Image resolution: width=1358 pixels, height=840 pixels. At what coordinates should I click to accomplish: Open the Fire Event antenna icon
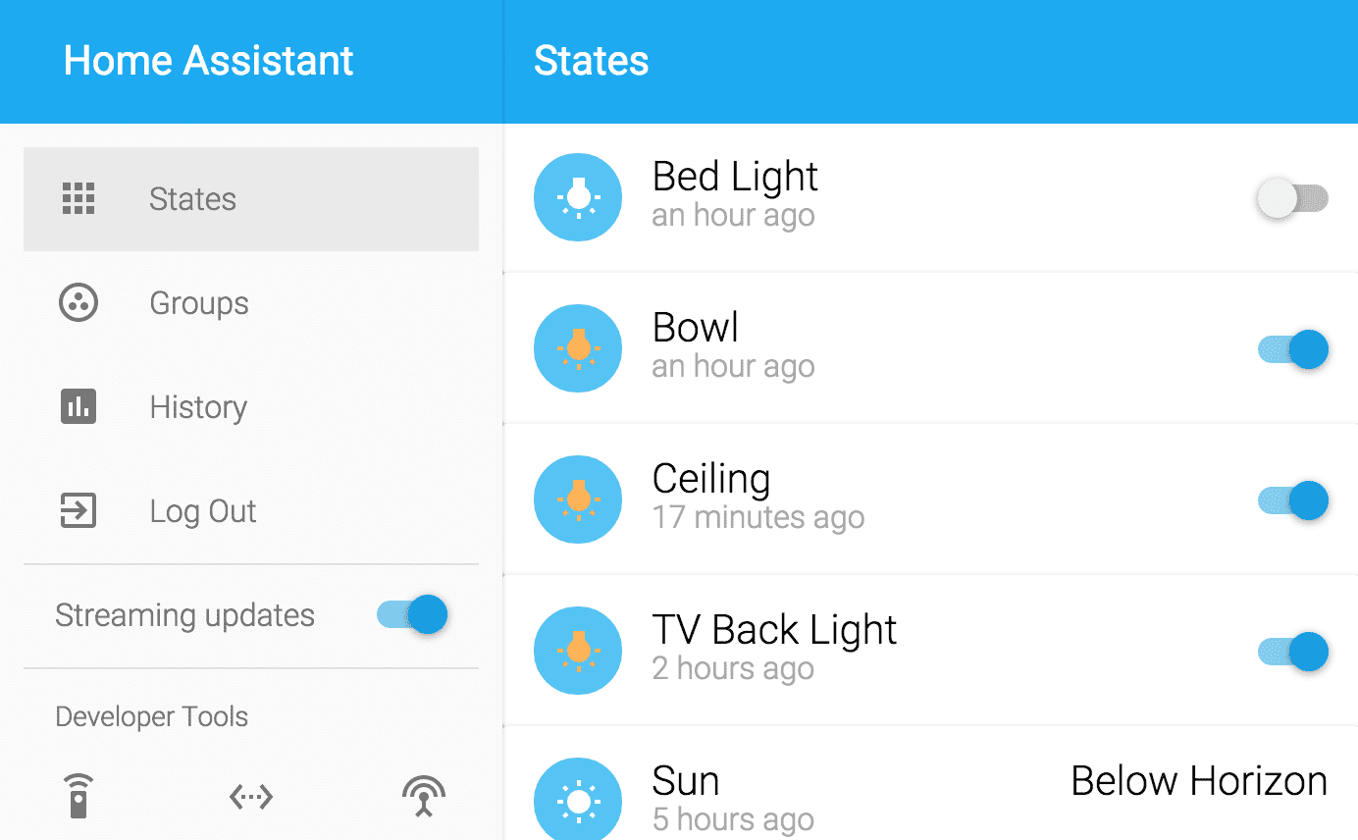point(424,796)
